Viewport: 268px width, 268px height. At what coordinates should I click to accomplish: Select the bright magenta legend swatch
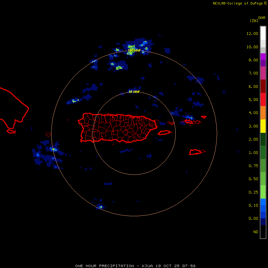(263, 57)
